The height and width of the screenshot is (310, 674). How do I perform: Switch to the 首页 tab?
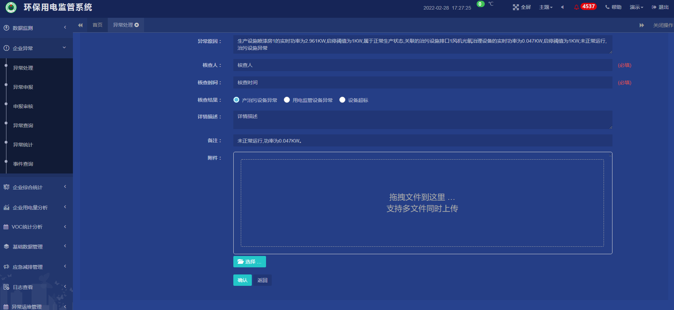tap(97, 25)
